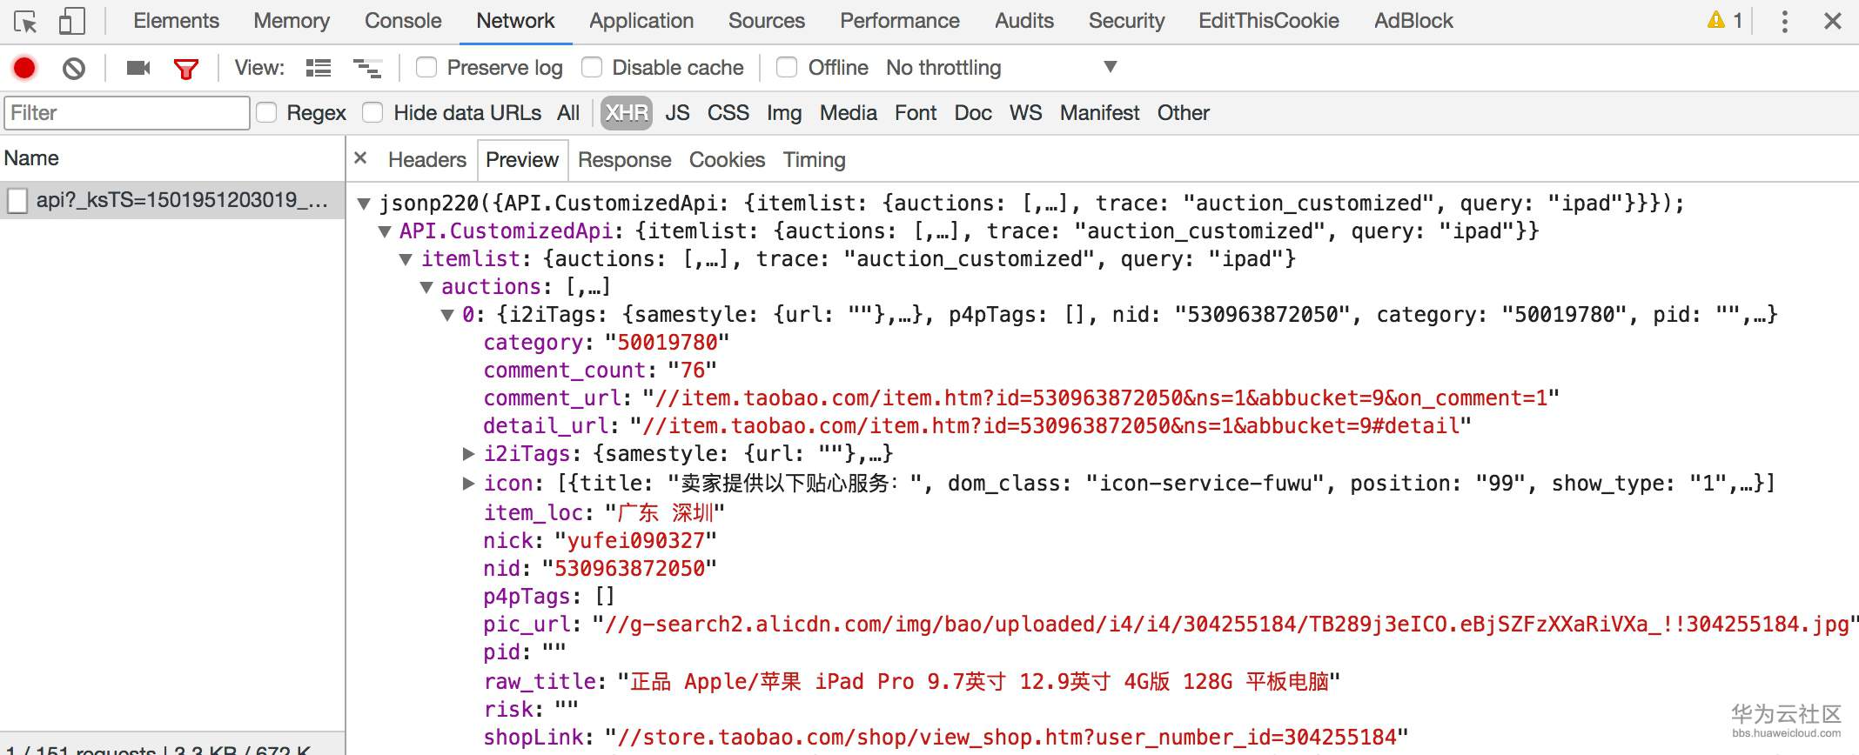Show the request Cookies tab

point(727,160)
